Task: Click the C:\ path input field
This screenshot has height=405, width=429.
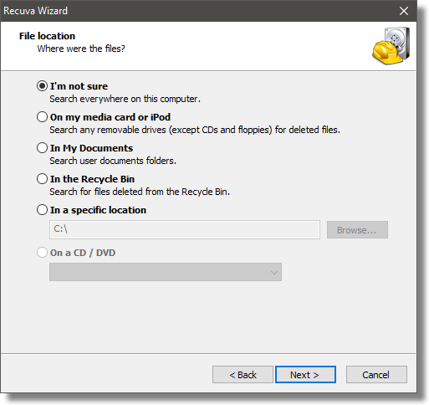Action: (185, 229)
